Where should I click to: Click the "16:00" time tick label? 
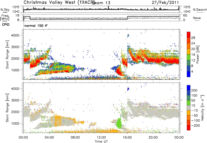coord(127,138)
